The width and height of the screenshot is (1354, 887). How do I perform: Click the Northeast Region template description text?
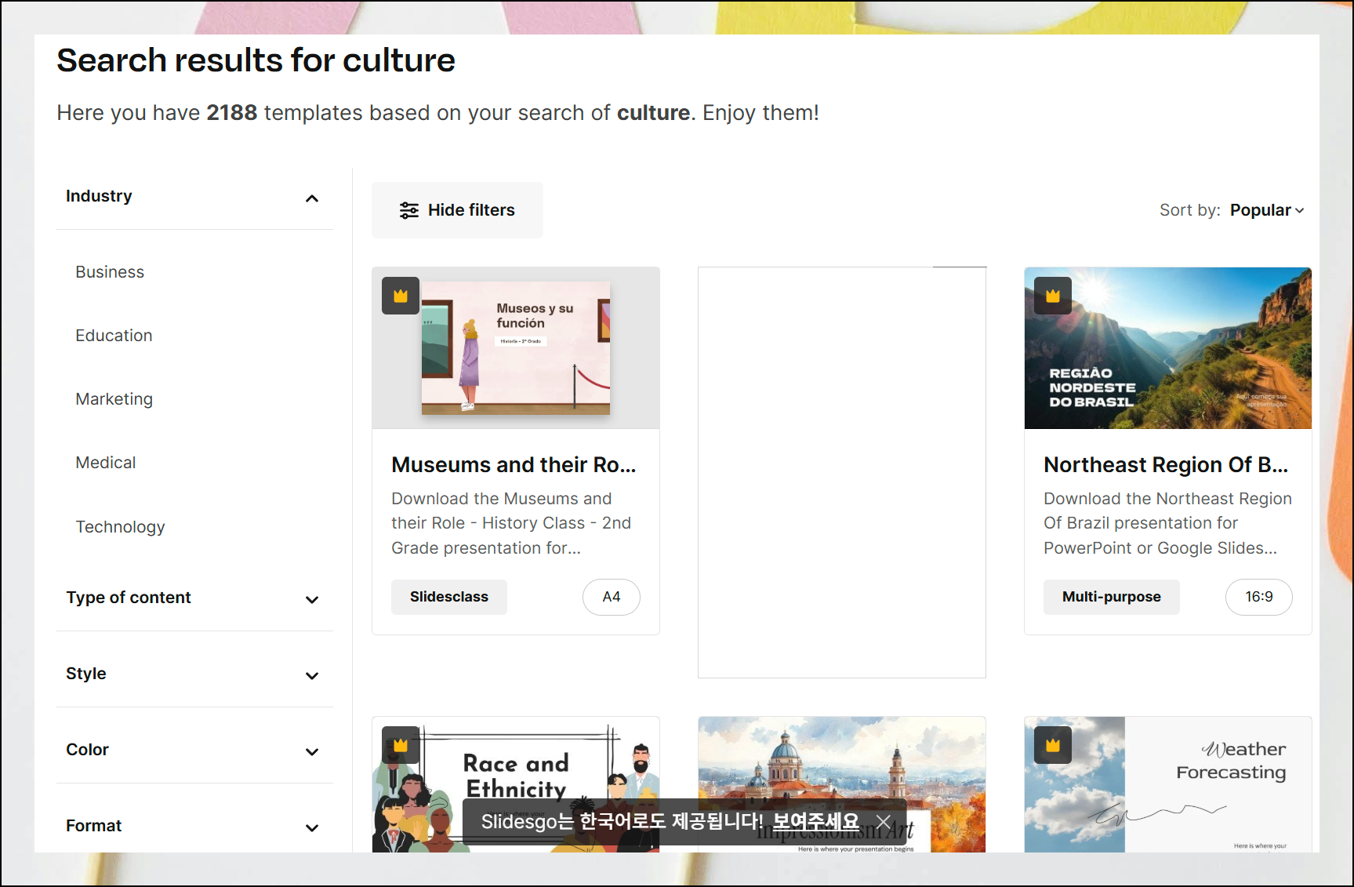[1167, 523]
